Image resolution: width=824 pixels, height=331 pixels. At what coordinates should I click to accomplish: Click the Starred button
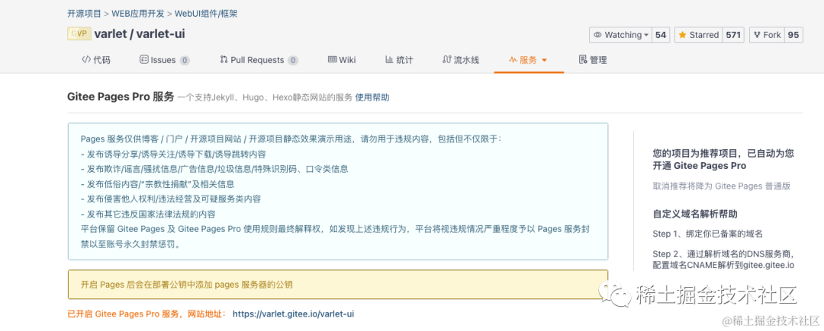pyautogui.click(x=699, y=35)
